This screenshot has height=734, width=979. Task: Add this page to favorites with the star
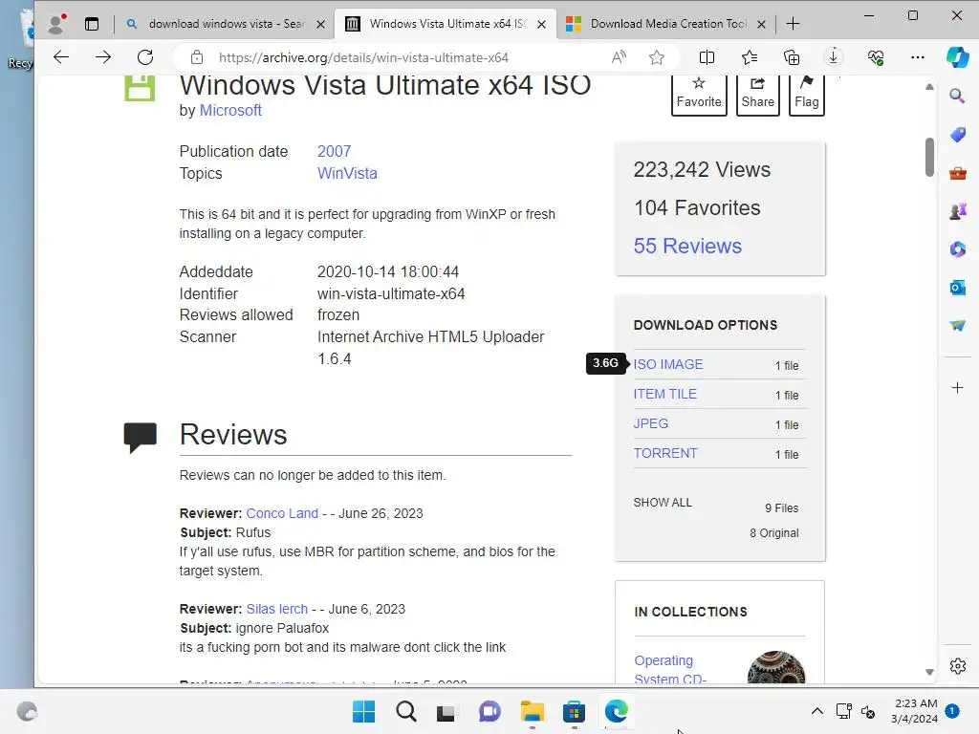pyautogui.click(x=656, y=57)
